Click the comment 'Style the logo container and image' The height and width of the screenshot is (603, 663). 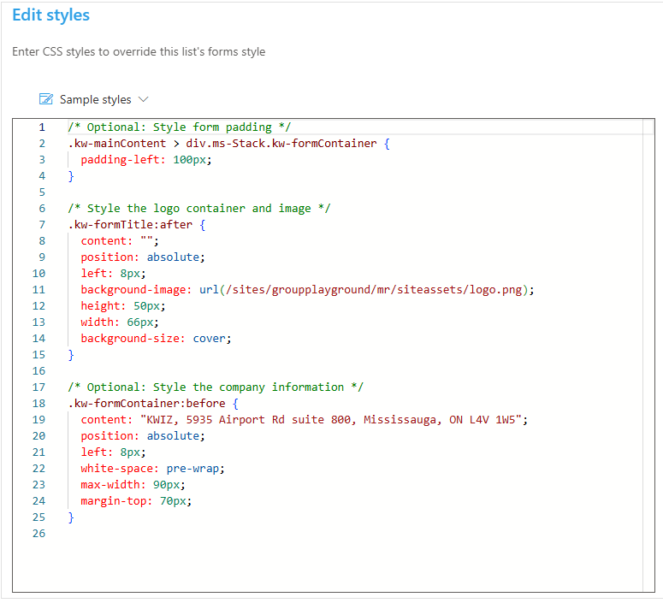click(x=199, y=209)
